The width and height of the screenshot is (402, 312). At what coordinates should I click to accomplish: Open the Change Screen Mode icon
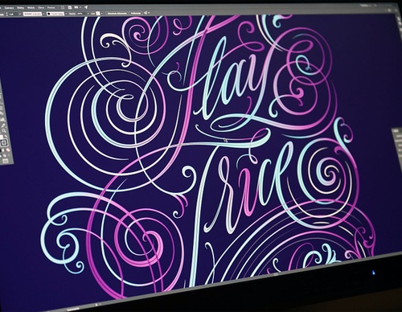(6, 161)
